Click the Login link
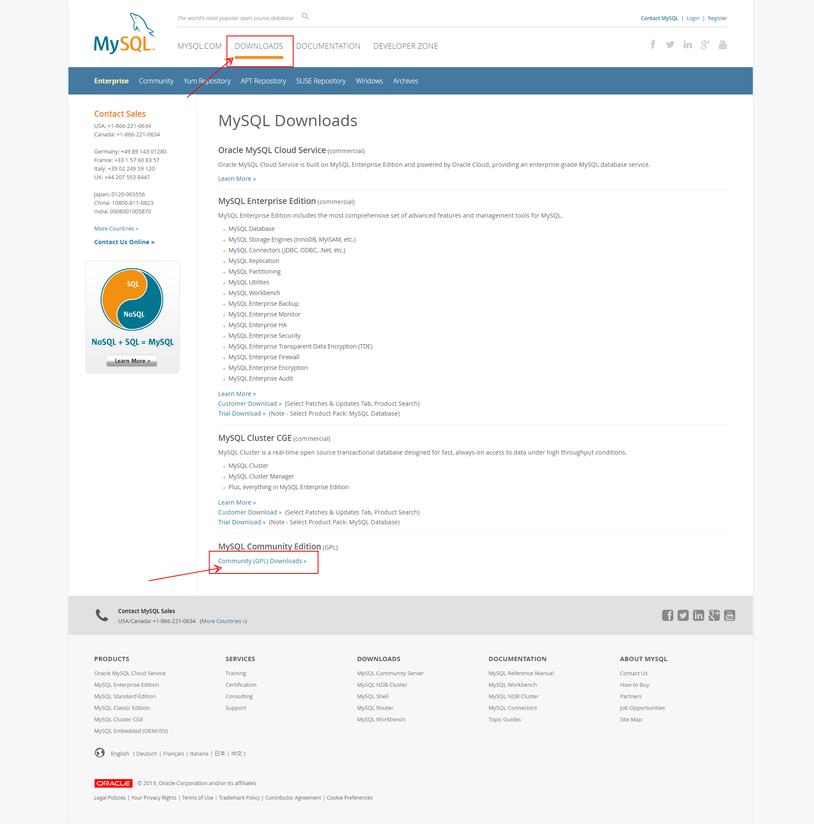 [x=693, y=18]
